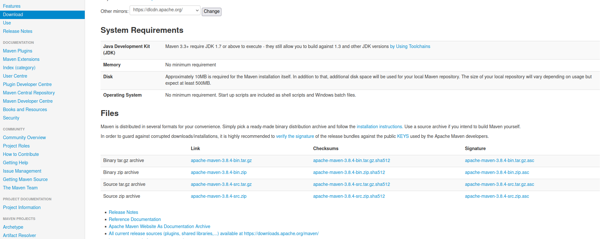
Task: Select 'Java Development Kit (JDK)' label
Action: tap(126, 50)
